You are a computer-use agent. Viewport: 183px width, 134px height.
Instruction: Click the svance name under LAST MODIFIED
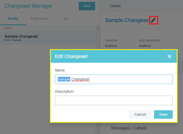click(x=145, y=46)
